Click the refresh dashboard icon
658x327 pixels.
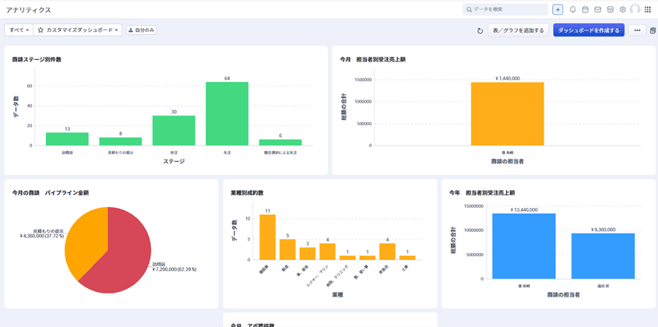tap(480, 30)
